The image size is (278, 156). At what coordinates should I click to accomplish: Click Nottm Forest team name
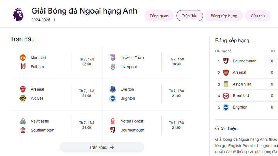[132, 121]
